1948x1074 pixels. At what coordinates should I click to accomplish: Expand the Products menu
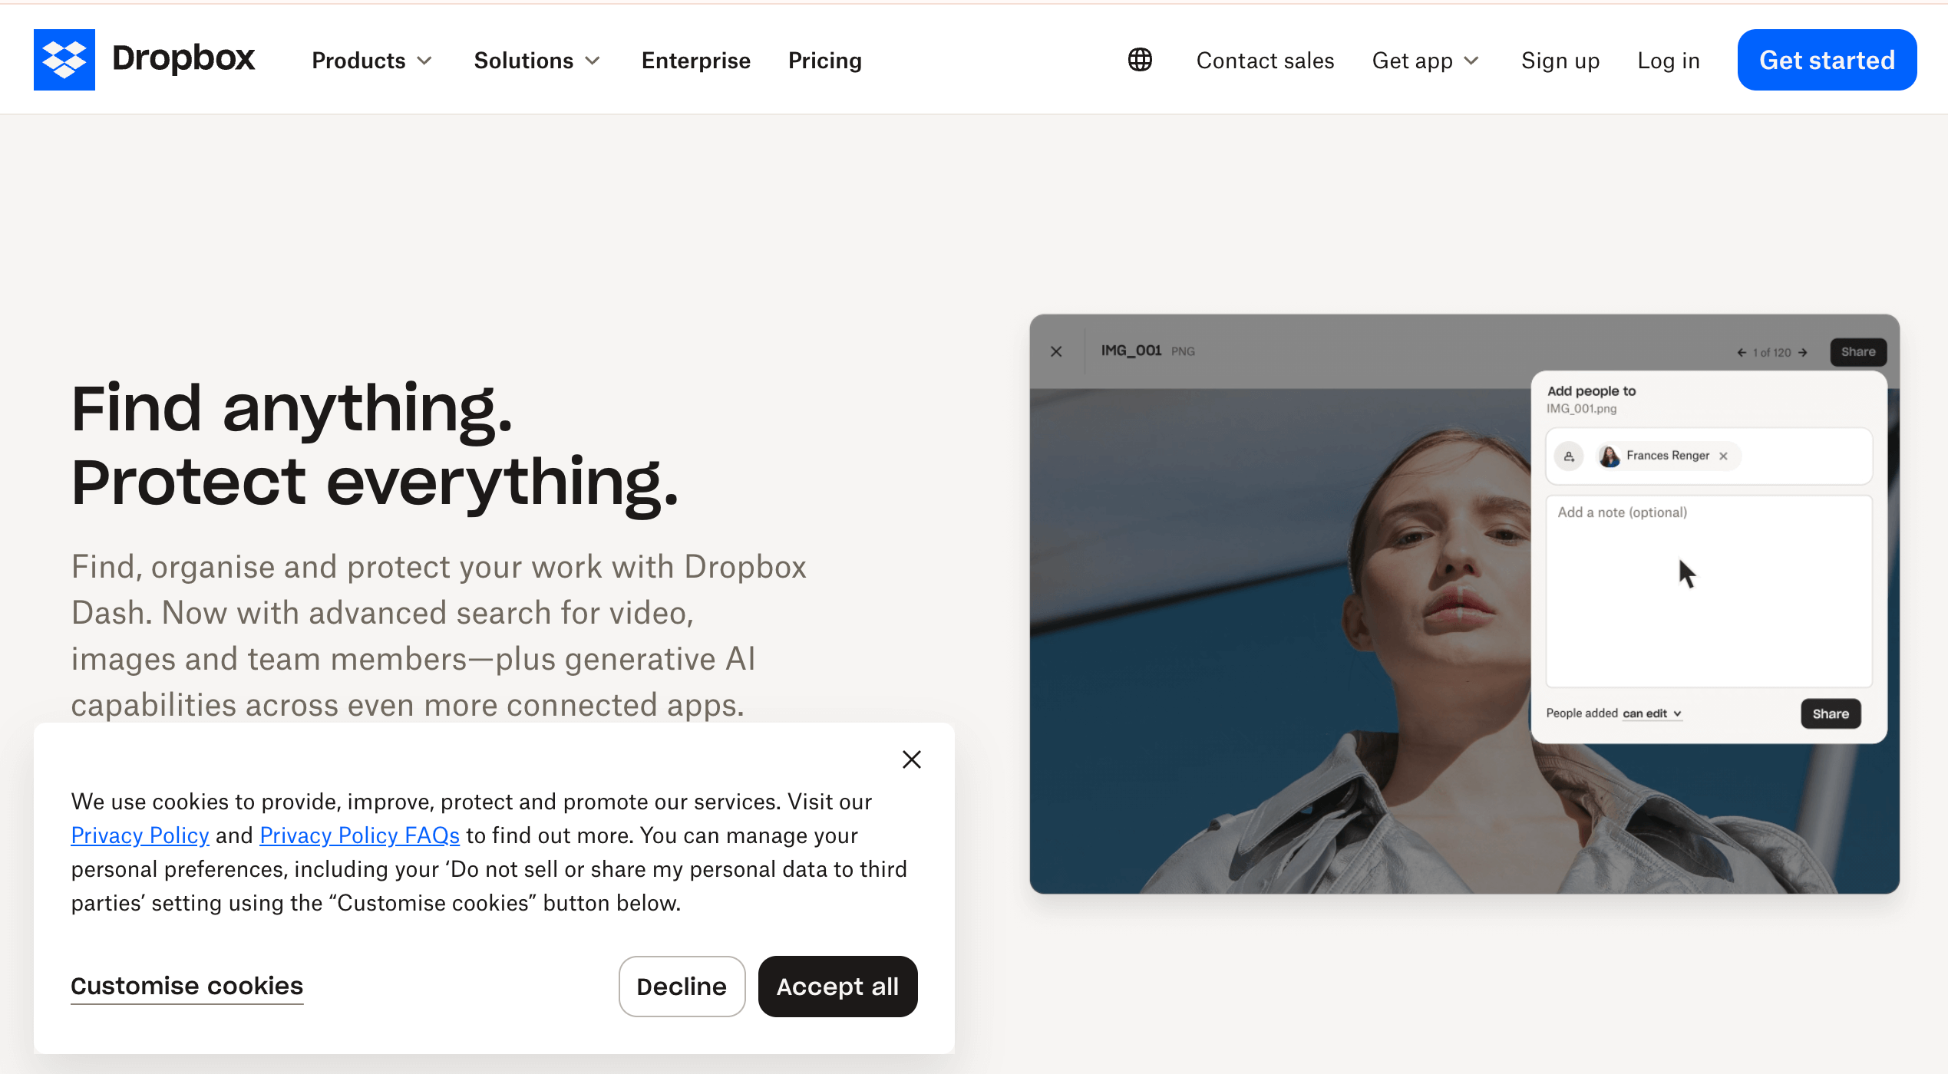pyautogui.click(x=372, y=61)
